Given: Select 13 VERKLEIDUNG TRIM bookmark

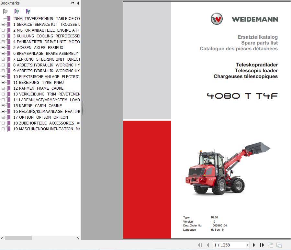Looking at the screenshot, I should click(x=47, y=94).
